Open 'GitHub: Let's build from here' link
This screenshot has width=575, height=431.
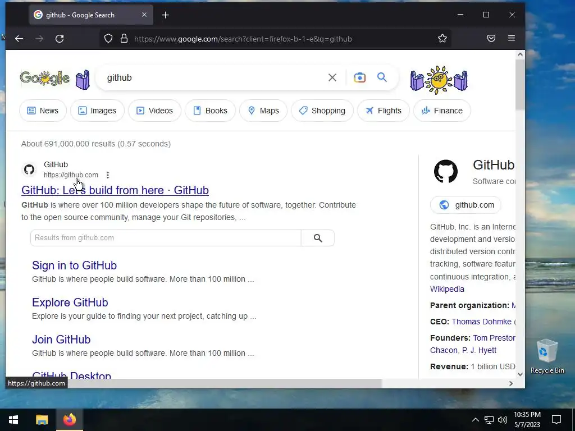coord(115,190)
